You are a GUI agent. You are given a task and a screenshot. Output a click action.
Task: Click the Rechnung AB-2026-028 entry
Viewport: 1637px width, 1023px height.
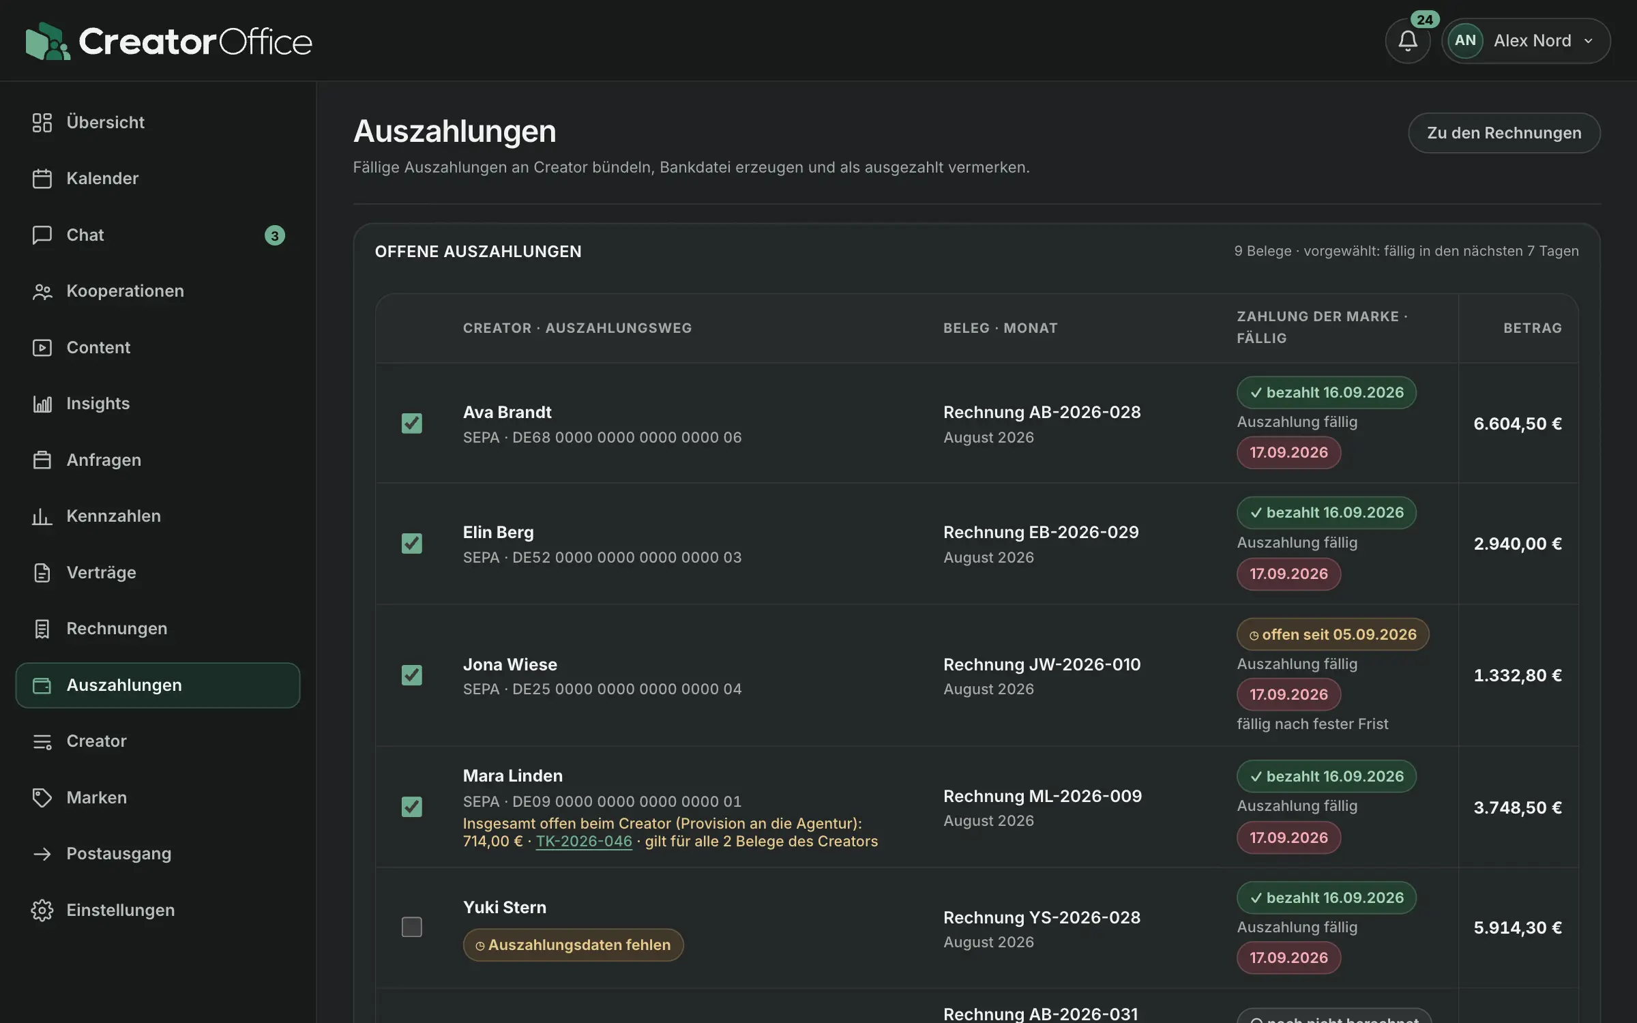pos(1042,413)
